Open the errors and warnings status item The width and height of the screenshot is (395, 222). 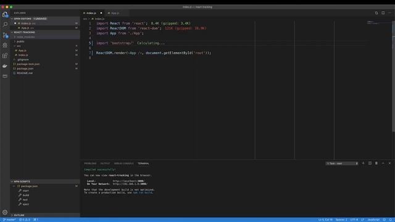point(25,220)
